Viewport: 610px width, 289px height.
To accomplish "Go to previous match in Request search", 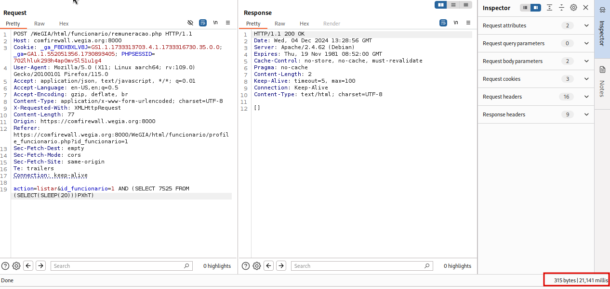I will [28, 266].
